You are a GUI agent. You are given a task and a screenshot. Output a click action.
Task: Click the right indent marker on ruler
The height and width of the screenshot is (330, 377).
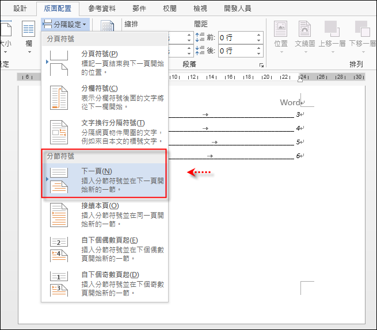coord(300,80)
